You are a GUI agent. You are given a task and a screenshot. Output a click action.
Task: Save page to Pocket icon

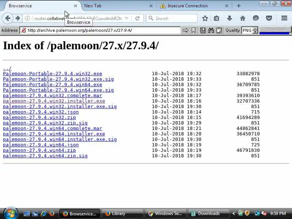coord(269,18)
